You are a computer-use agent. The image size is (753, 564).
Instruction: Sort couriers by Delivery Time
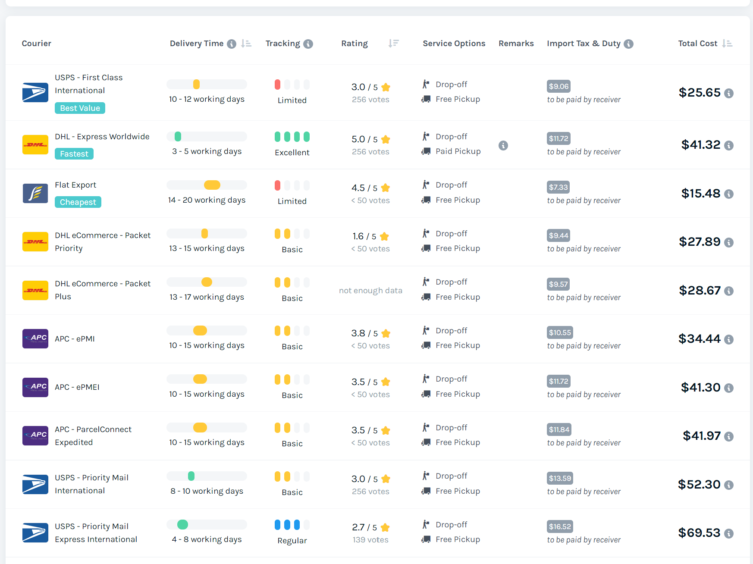pyautogui.click(x=246, y=44)
